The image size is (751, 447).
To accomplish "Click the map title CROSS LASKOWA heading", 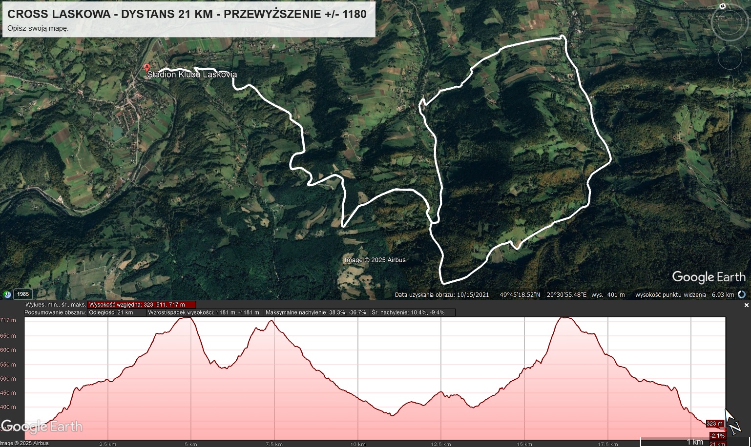I will 187,14.
